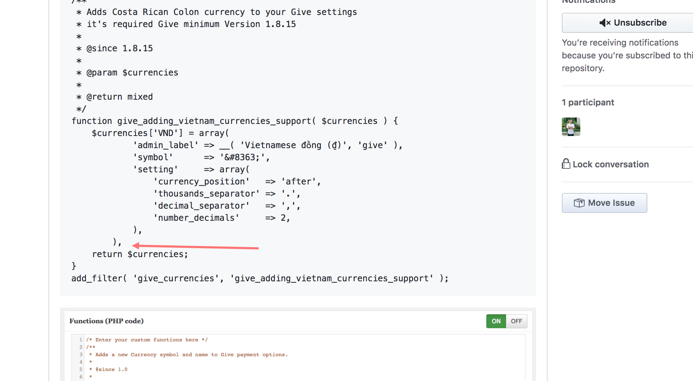Click the 'return $currencies;' line
The image size is (693, 381).
pyautogui.click(x=140, y=254)
